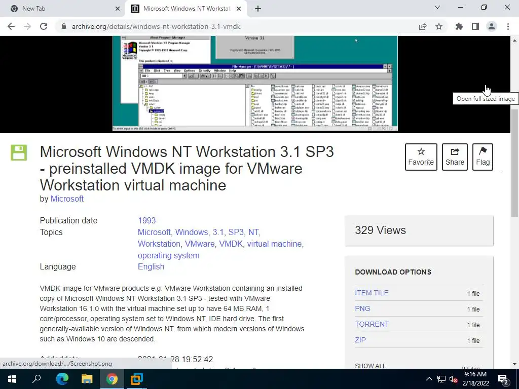Screen dimensions: 519x389
Task: Close the New Tab tab
Action: tap(118, 9)
